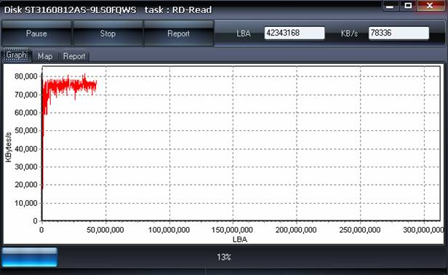Click the 80,000 KBytes/s axis tick label

[25, 76]
